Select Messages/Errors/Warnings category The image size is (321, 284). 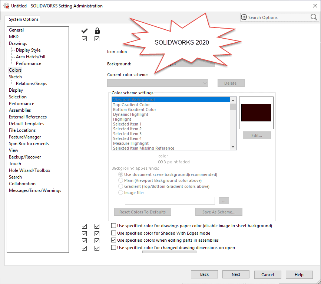(35, 190)
